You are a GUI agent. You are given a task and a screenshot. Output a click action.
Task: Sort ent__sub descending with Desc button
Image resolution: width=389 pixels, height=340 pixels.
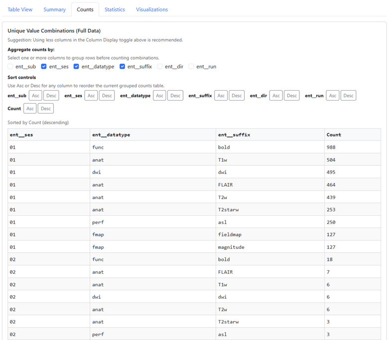pyautogui.click(x=51, y=96)
